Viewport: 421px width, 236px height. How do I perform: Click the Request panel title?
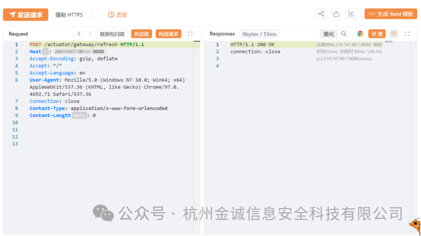click(18, 34)
